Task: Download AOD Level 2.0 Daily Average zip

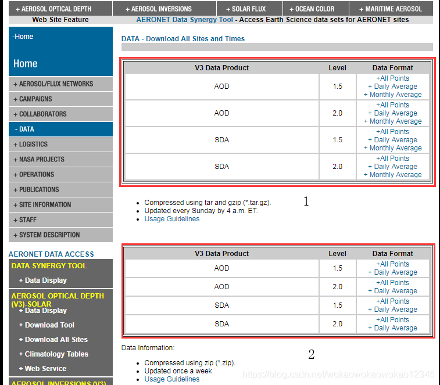Action: pyautogui.click(x=392, y=291)
